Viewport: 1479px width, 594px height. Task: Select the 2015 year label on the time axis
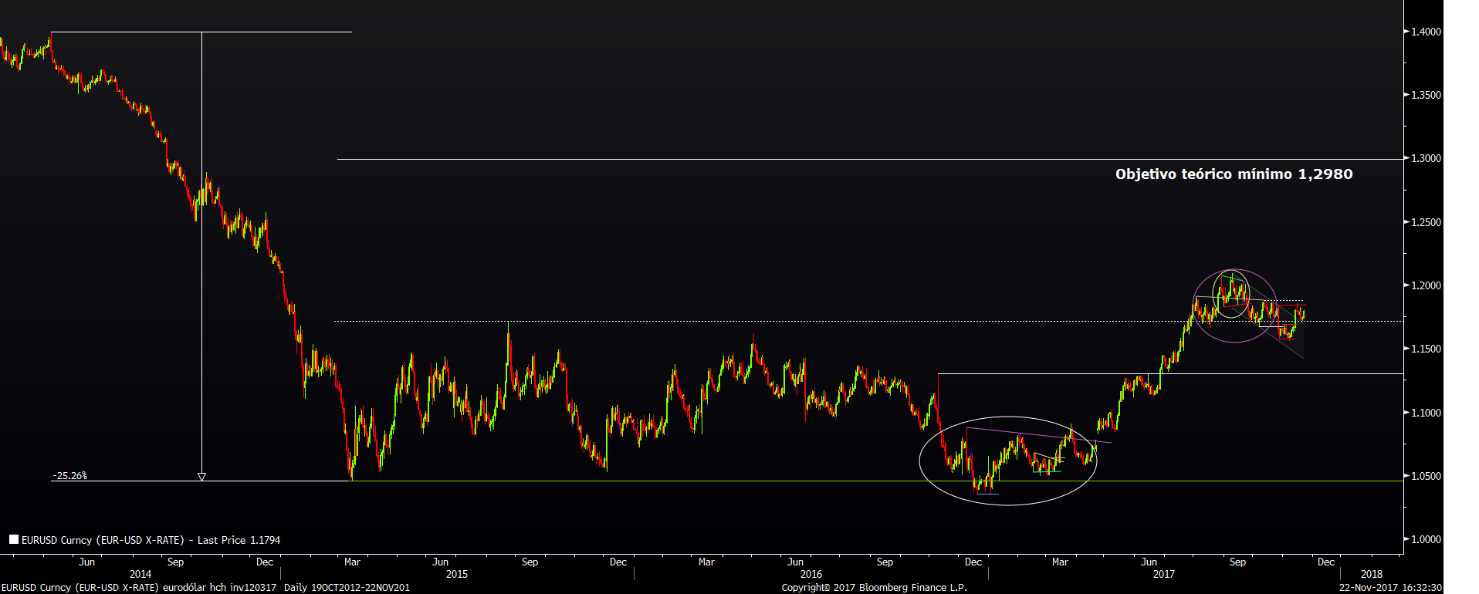[x=457, y=574]
